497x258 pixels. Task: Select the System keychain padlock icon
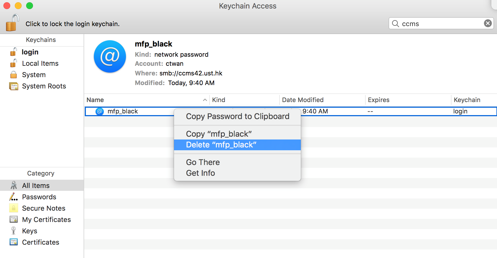point(13,75)
